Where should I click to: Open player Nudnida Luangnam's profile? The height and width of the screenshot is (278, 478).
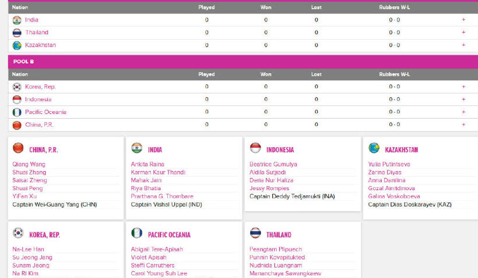(x=276, y=266)
